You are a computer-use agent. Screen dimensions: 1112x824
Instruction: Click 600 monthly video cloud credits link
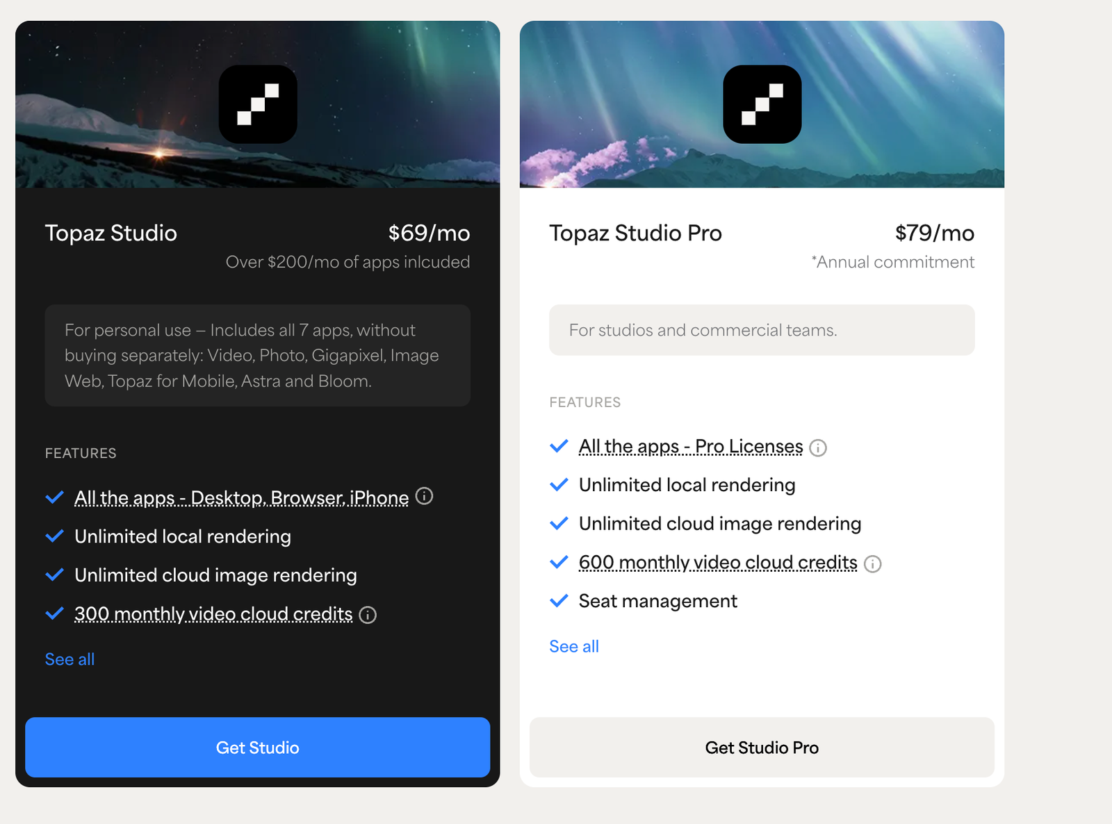pyautogui.click(x=718, y=563)
